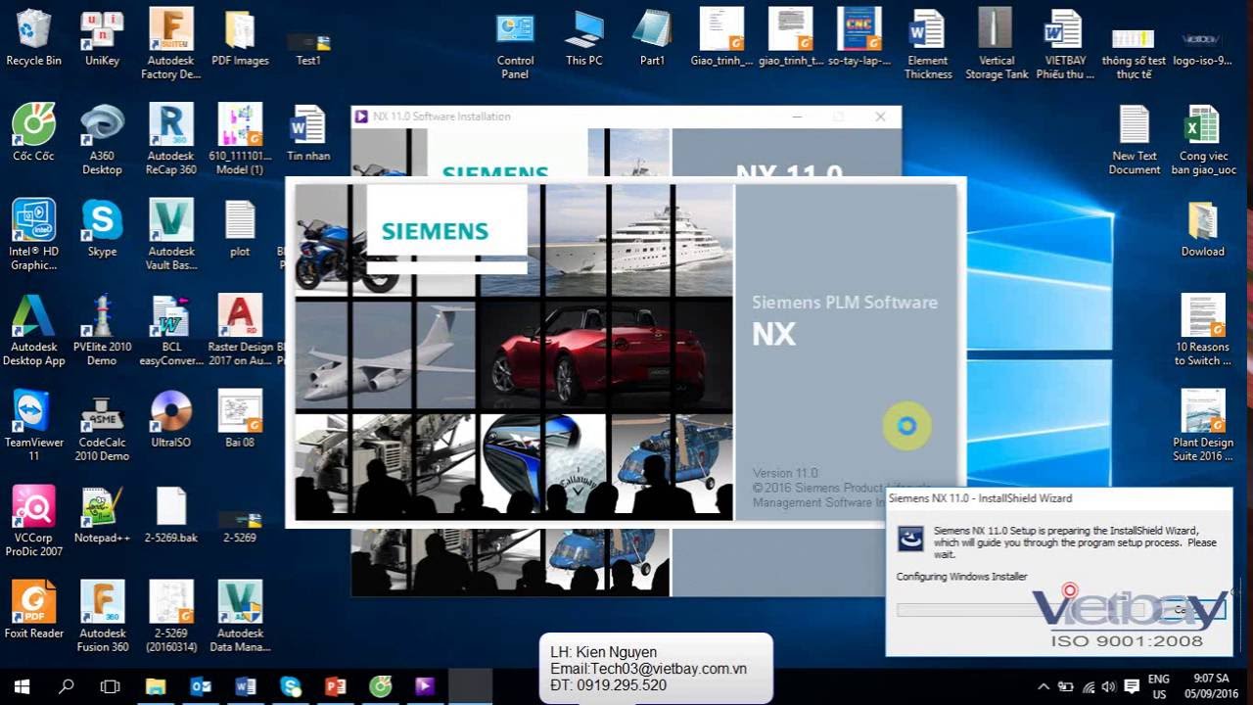Open Autodesk Factory Design desktop shortcut
Image resolution: width=1253 pixels, height=705 pixels.
tap(170, 44)
